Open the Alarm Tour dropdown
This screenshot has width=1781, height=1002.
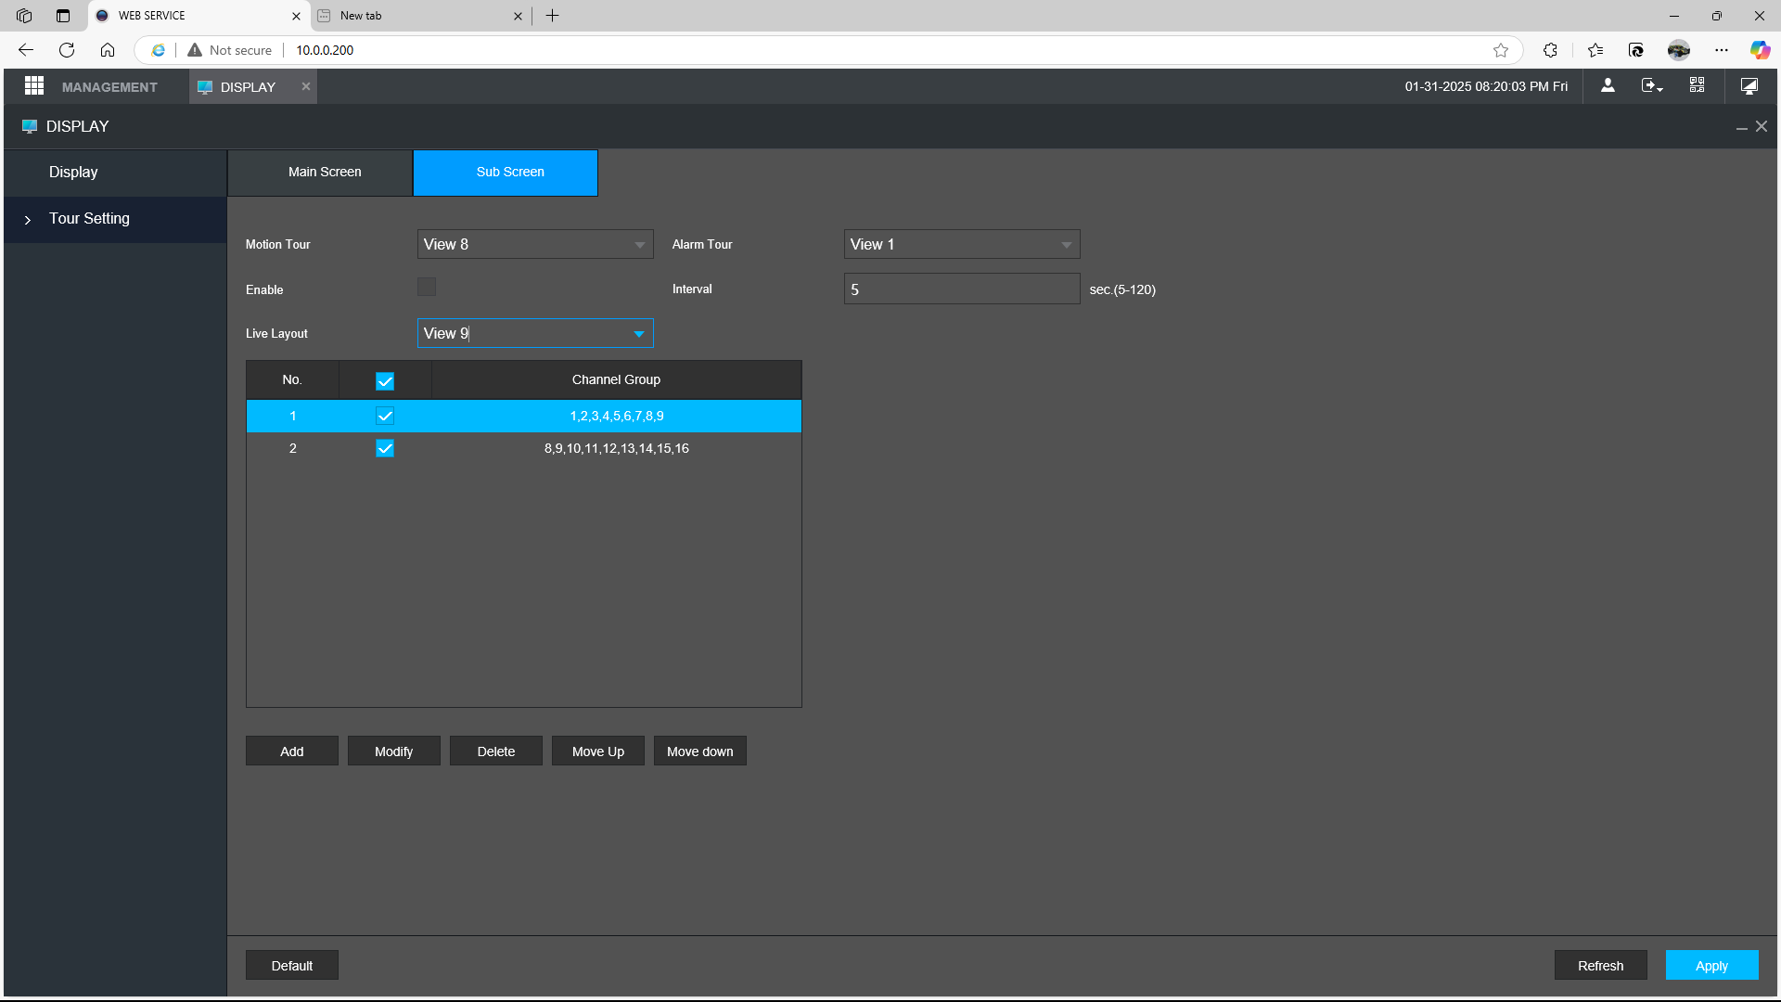pos(962,244)
